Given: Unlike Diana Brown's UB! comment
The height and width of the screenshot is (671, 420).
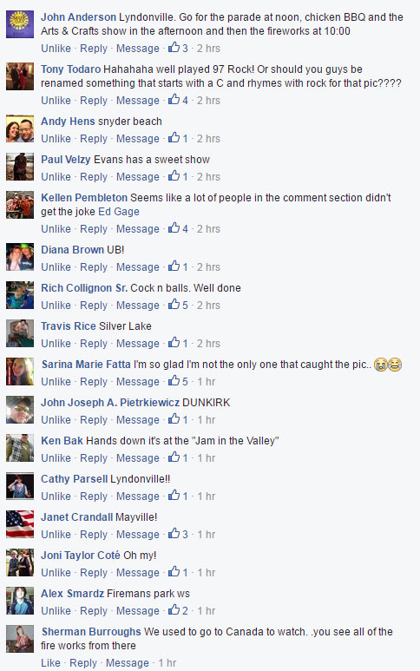Looking at the screenshot, I should 56,267.
